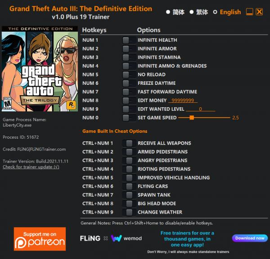
Task: Click the NUM 5 hotkey label
Action: (90, 75)
